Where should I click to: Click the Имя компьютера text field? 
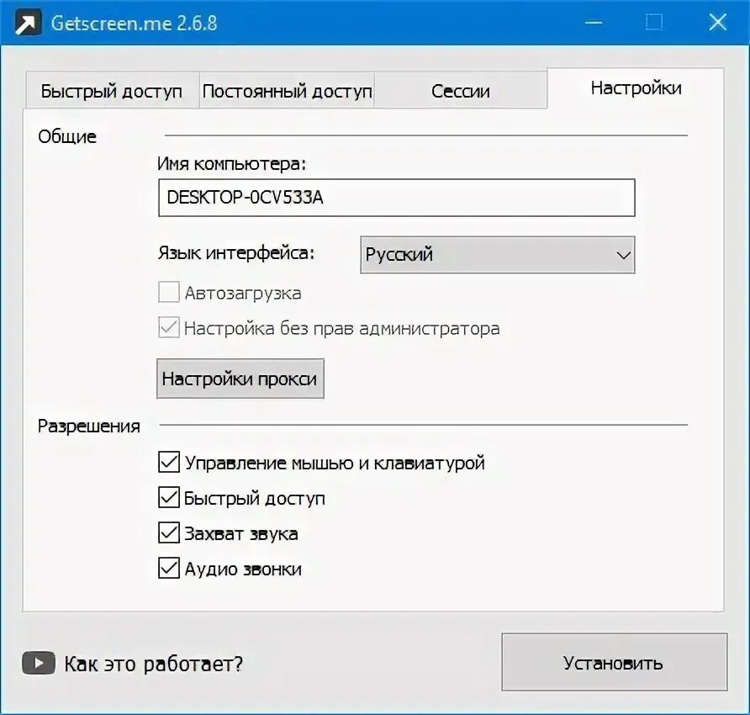point(397,198)
